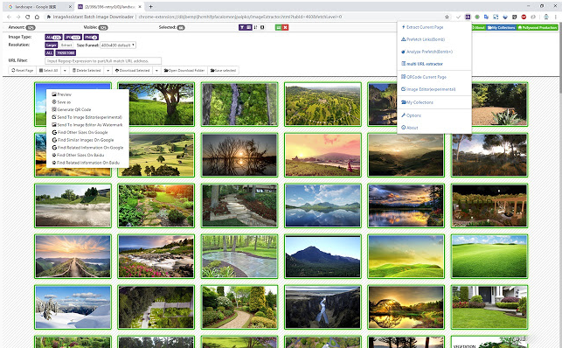
Task: Click the sort order icon
Action: pos(255,27)
